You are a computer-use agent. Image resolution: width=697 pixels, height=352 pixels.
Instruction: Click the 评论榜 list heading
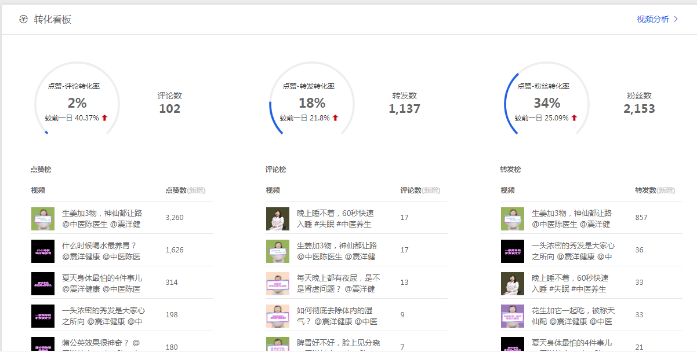pos(275,170)
